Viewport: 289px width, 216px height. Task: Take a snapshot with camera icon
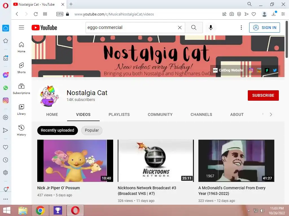pos(232,14)
